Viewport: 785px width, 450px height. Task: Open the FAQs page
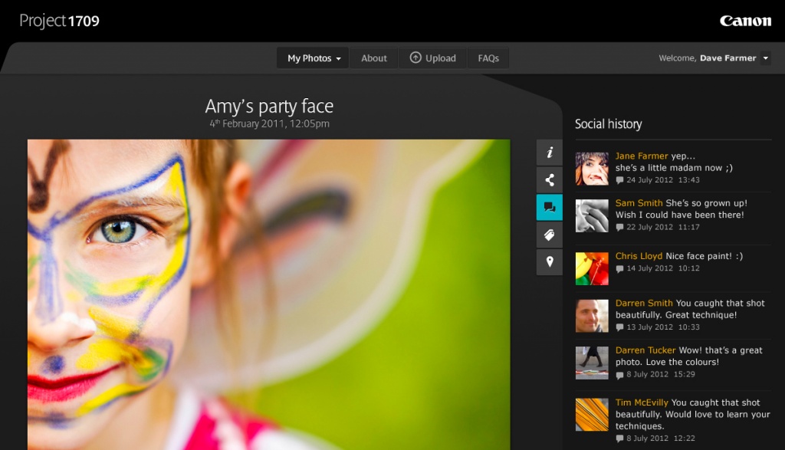point(488,58)
